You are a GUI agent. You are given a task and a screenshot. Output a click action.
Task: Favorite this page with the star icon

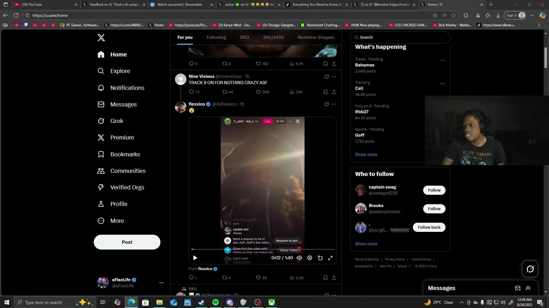tap(453, 15)
